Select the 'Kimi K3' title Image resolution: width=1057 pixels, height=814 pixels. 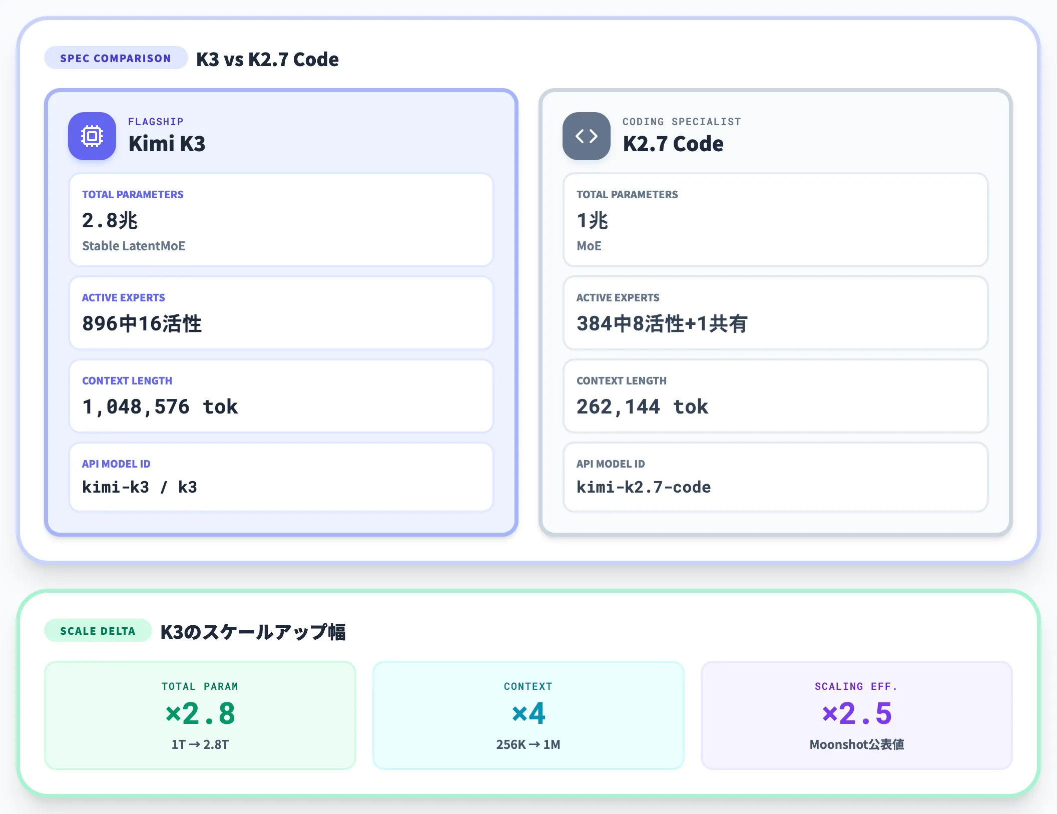[167, 144]
